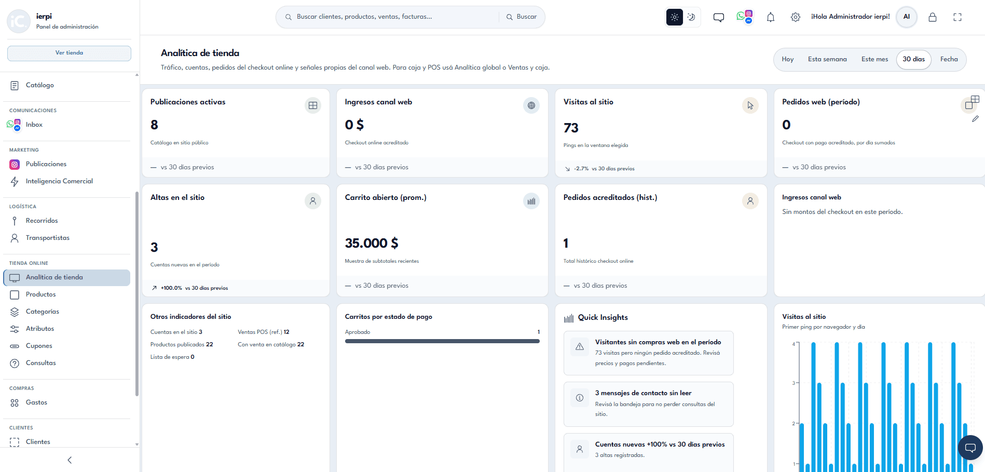985x472 pixels.
Task: Open the Visitantes sin compras web insight
Action: (648, 353)
